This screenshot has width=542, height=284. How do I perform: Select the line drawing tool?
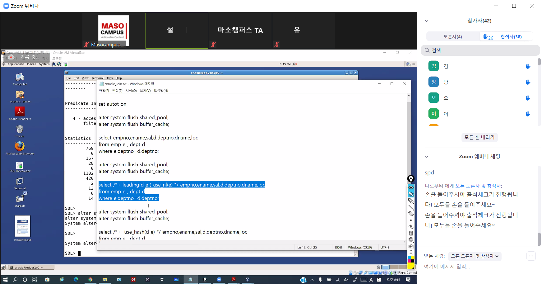pos(411,207)
